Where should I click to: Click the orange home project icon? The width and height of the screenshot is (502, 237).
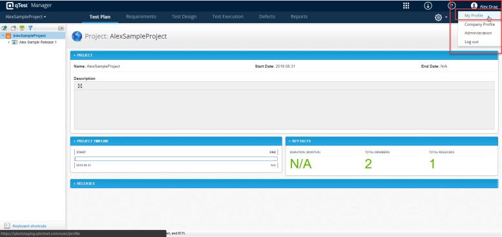8,35
